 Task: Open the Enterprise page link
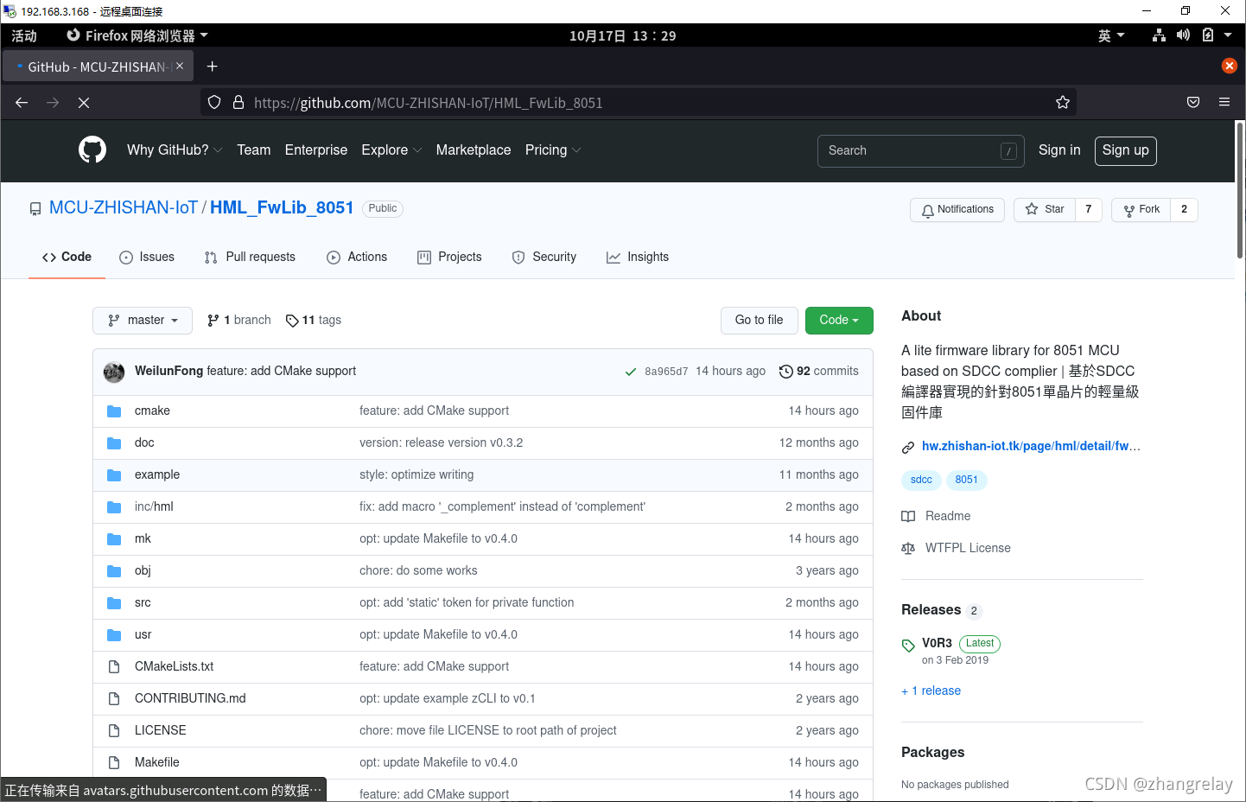click(x=316, y=150)
